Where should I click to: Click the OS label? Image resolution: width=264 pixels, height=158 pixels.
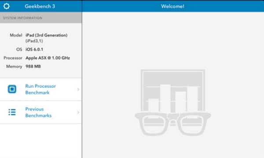point(19,49)
